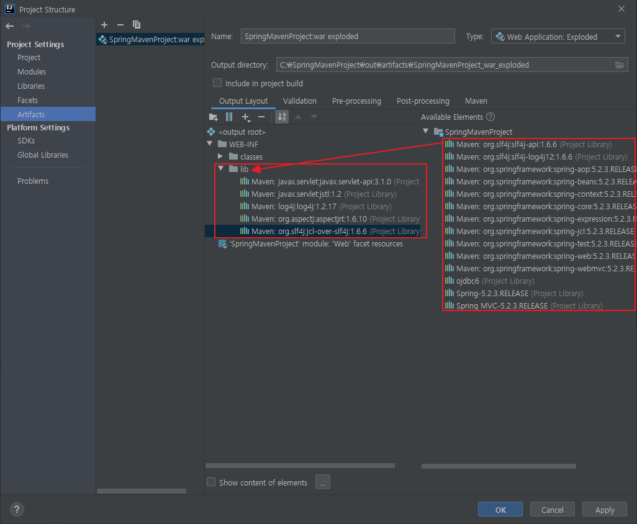Screen dimensions: 637x524
Task: Click the ellipsis content options button
Action: tap(323, 482)
